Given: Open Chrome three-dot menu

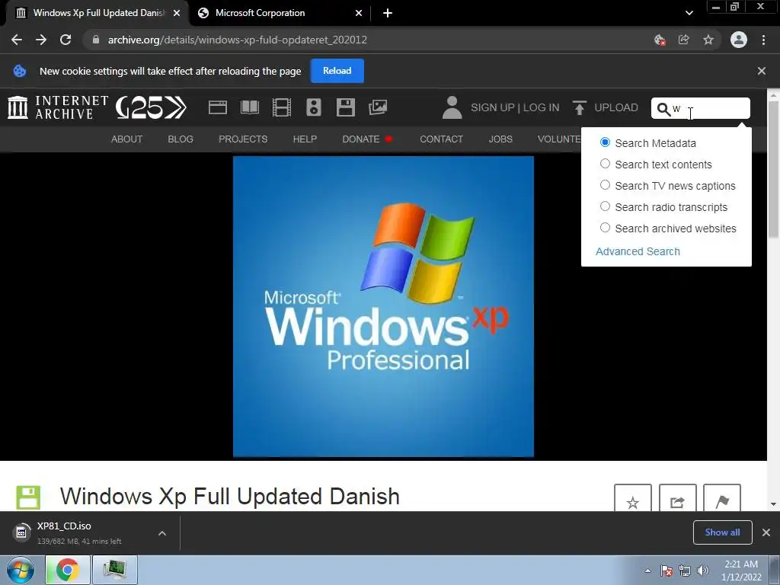Looking at the screenshot, I should pos(763,40).
